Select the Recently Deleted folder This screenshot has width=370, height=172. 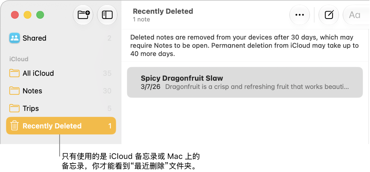click(61, 126)
